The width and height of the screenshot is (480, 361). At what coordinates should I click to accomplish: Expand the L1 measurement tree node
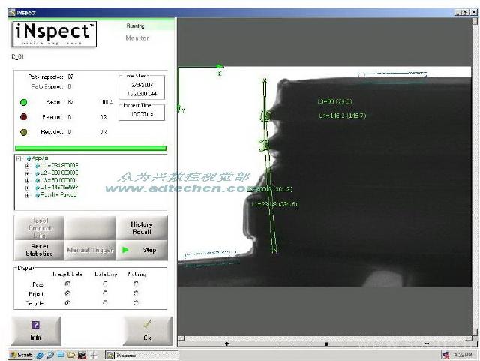[x=27, y=166]
